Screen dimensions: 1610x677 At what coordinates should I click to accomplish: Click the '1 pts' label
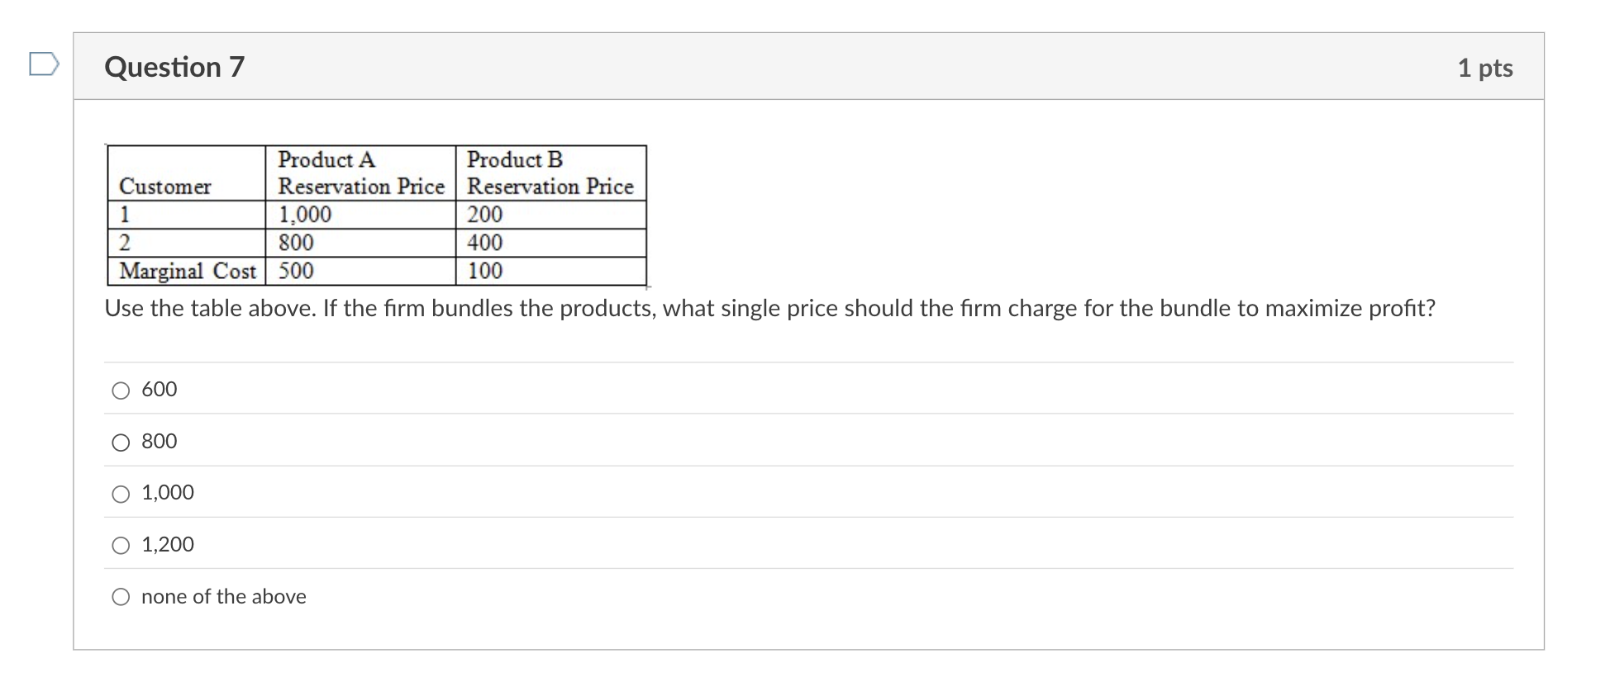[1486, 68]
